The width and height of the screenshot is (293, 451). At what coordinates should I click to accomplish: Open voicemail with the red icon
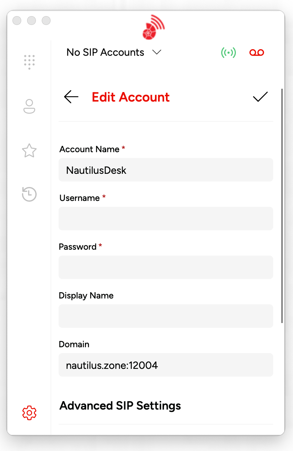pos(257,53)
